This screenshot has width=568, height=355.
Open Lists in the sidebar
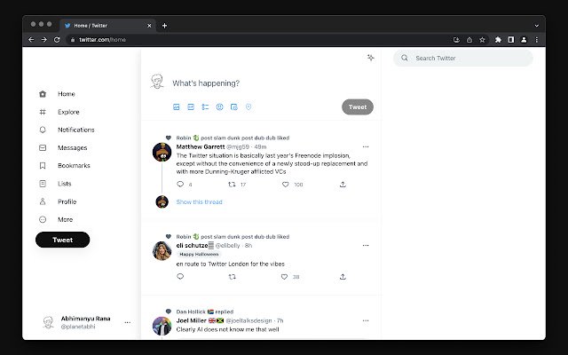(x=55, y=184)
